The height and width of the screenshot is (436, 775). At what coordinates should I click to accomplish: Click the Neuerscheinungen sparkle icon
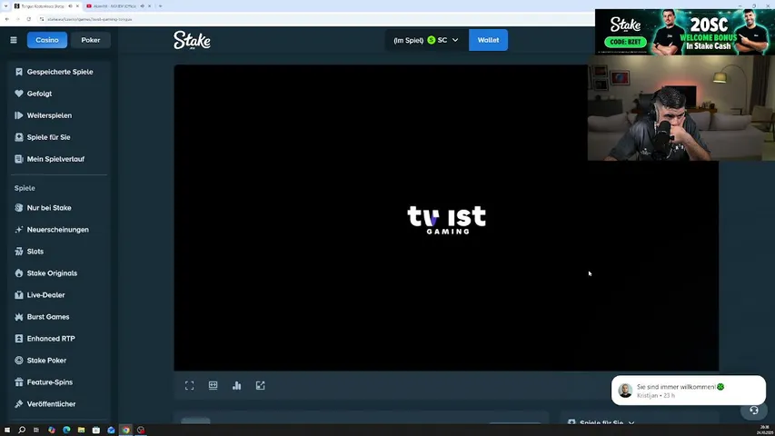click(x=19, y=230)
